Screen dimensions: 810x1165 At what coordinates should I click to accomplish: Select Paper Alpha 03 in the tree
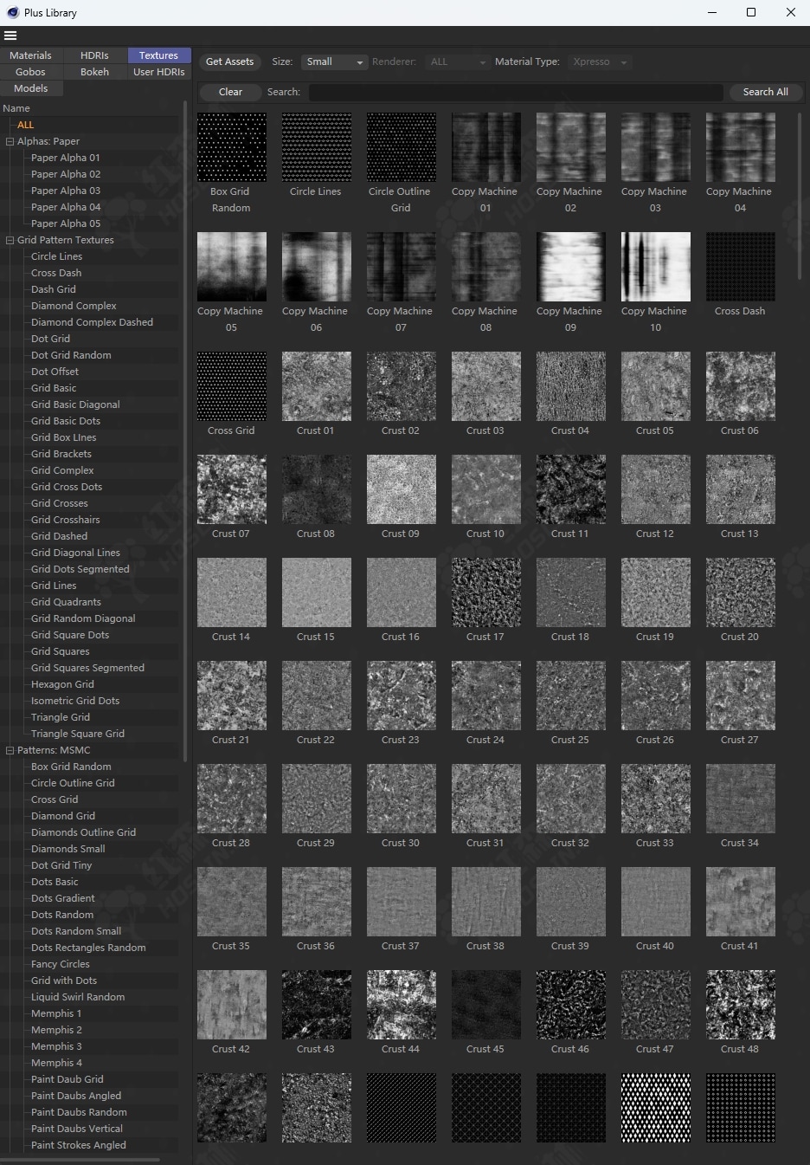tap(66, 191)
